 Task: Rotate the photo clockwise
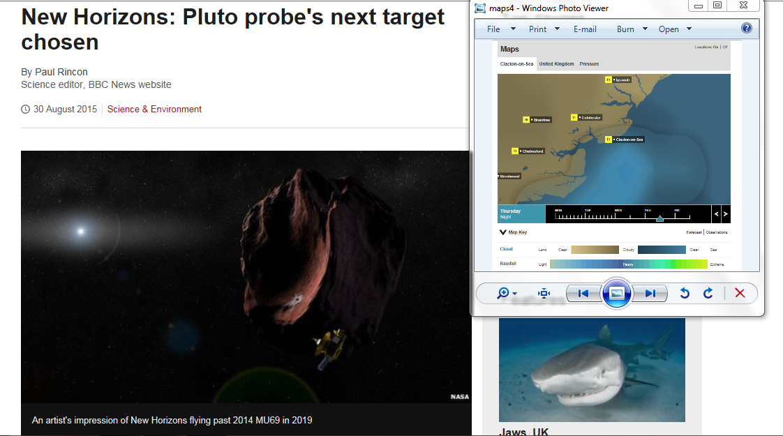(x=708, y=294)
